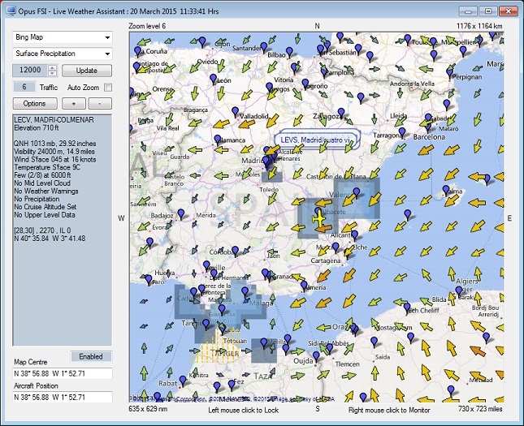The image size is (524, 426).
Task: Select the station pin at Bilbao
Action: pyautogui.click(x=289, y=52)
